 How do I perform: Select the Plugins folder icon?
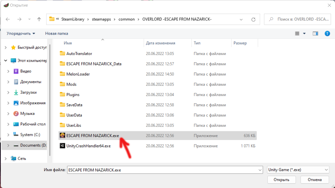pyautogui.click(x=62, y=95)
